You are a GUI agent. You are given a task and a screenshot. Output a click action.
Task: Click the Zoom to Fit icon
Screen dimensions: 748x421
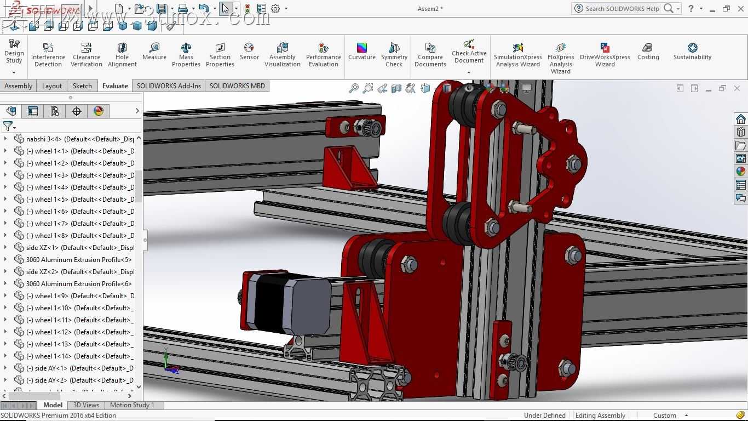[x=354, y=88]
